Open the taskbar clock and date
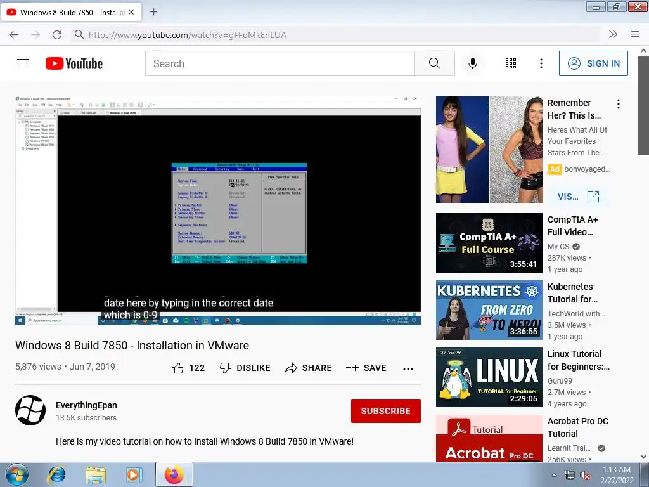Image resolution: width=649 pixels, height=487 pixels. pos(617,475)
